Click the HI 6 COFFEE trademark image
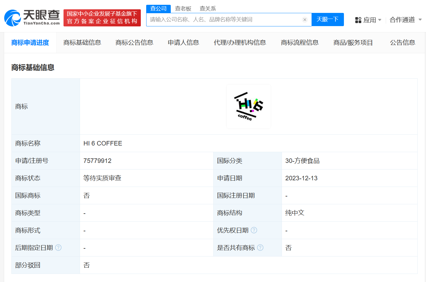 pos(249,106)
